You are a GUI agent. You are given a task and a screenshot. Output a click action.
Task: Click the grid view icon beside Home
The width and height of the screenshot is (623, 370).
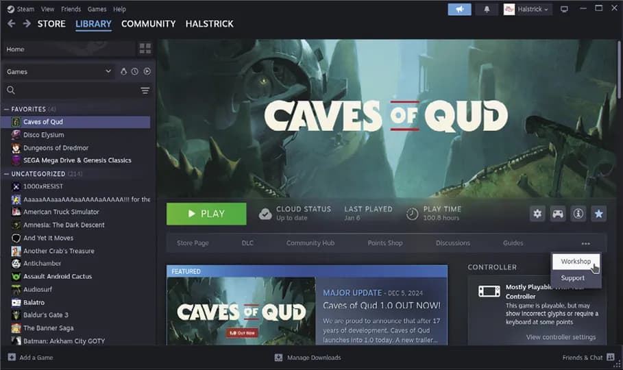tap(145, 49)
